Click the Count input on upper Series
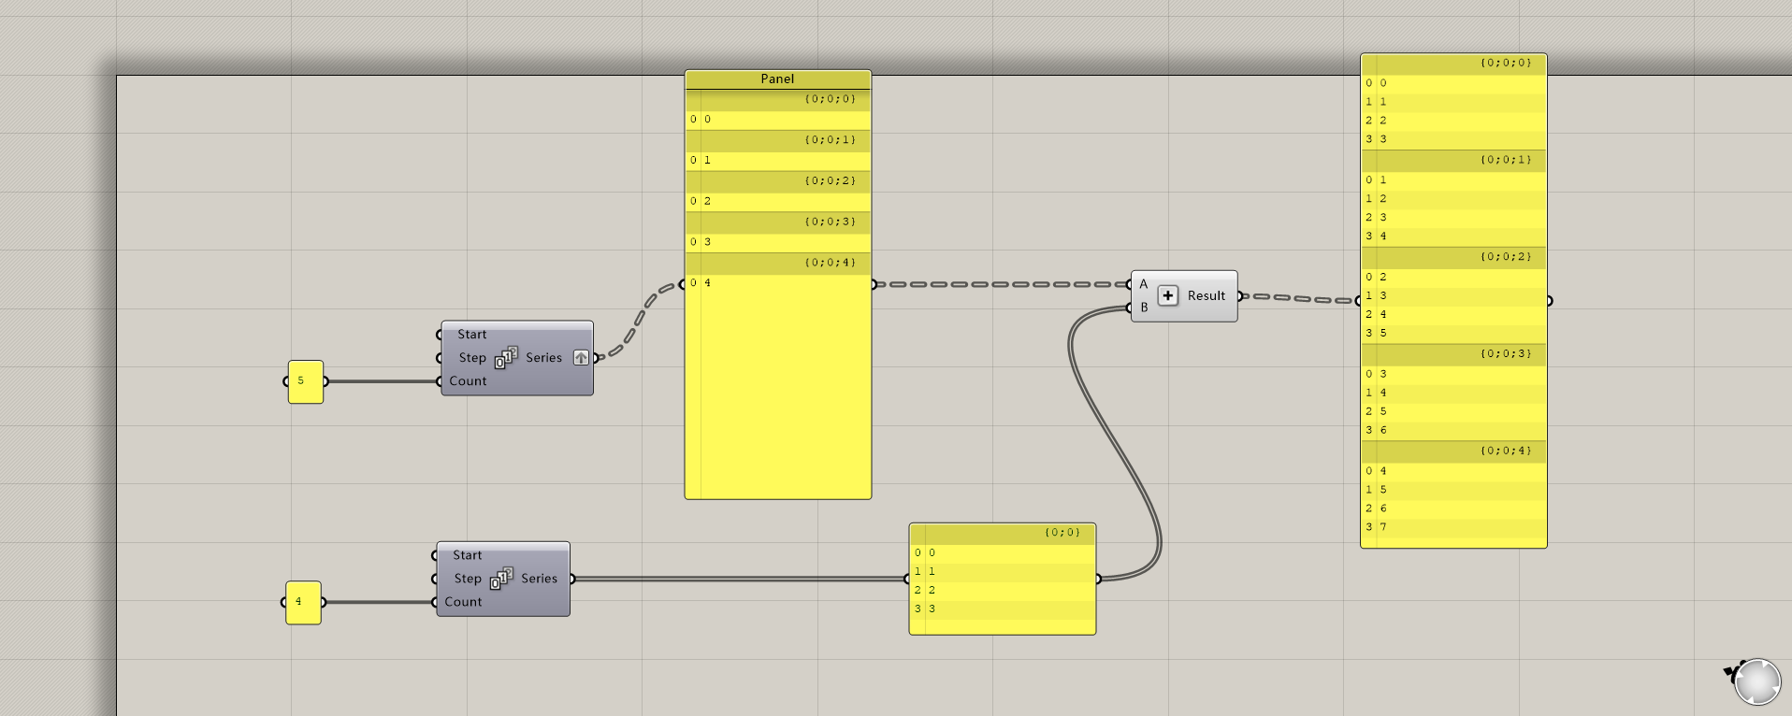 (468, 381)
